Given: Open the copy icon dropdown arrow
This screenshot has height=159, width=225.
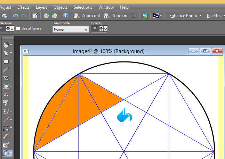Looking at the screenshot, I should click(x=161, y=16).
